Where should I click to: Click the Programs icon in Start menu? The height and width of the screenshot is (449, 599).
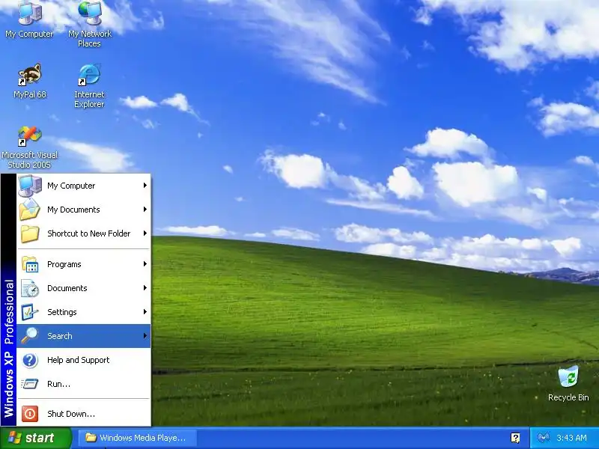pyautogui.click(x=30, y=264)
